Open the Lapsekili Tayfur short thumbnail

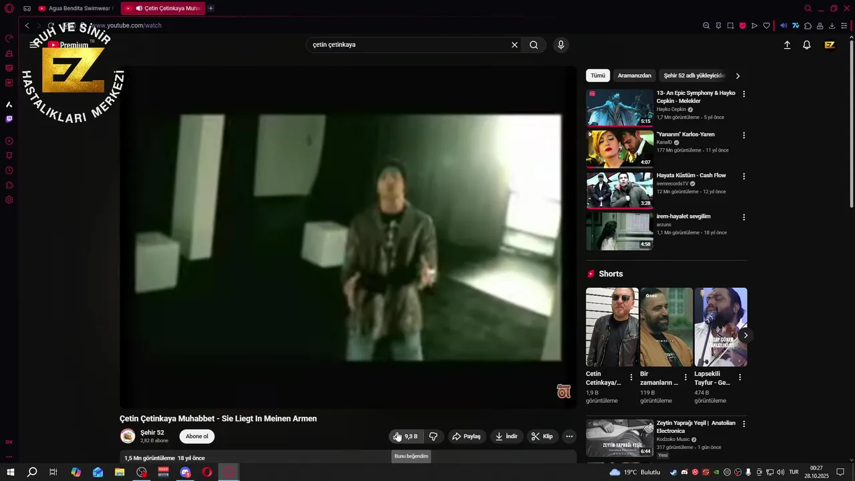(721, 327)
